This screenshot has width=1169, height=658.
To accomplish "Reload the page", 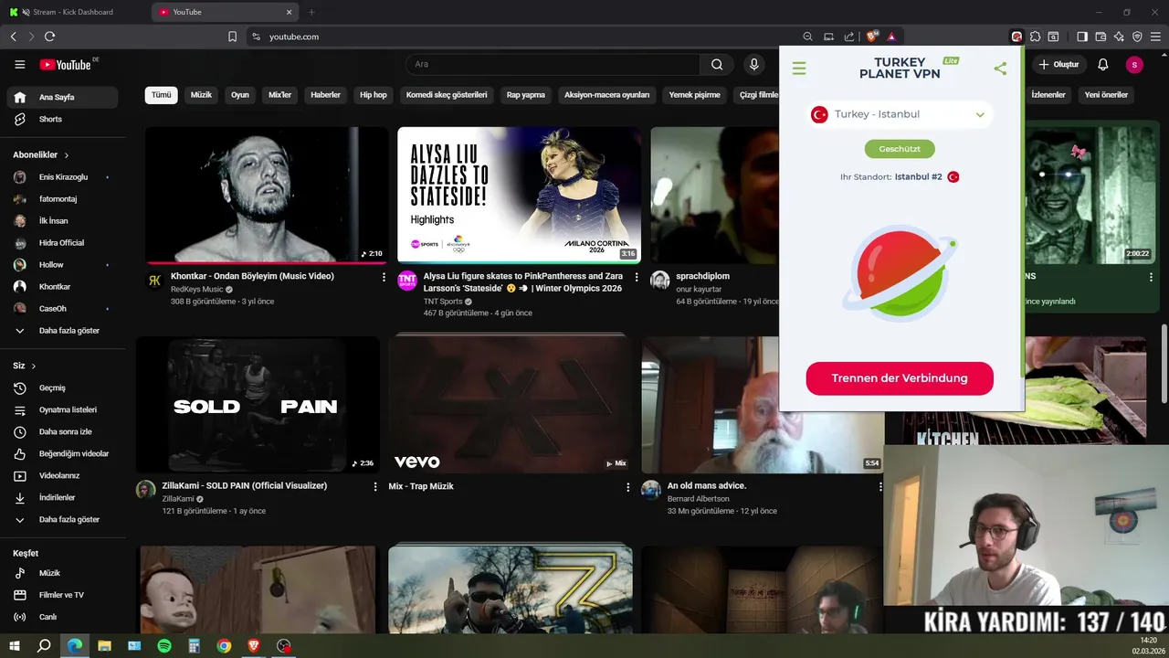I will click(x=49, y=37).
